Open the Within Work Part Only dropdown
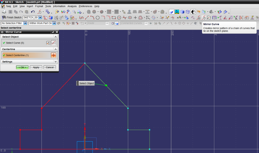 point(54,23)
